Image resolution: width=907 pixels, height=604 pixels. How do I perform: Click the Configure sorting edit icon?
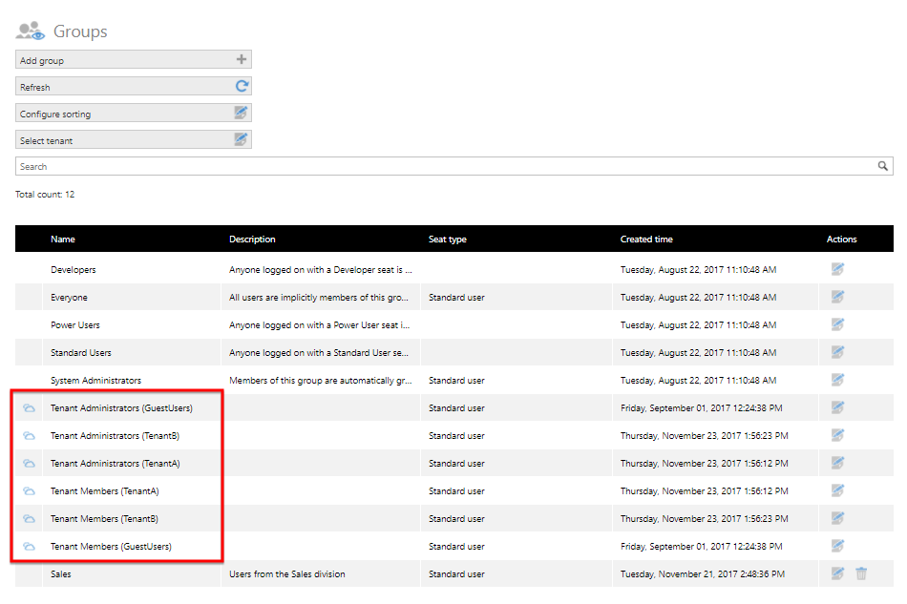tap(241, 113)
